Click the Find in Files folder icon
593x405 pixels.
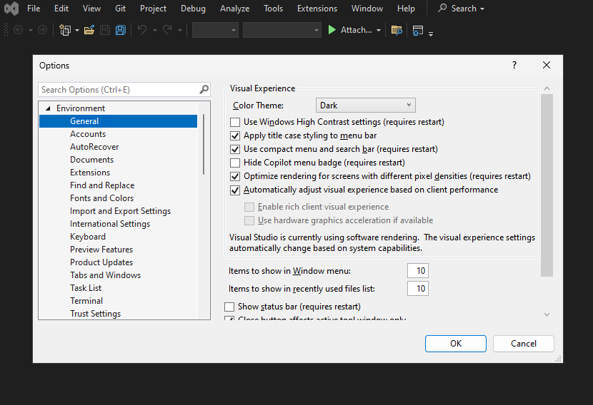tap(397, 30)
